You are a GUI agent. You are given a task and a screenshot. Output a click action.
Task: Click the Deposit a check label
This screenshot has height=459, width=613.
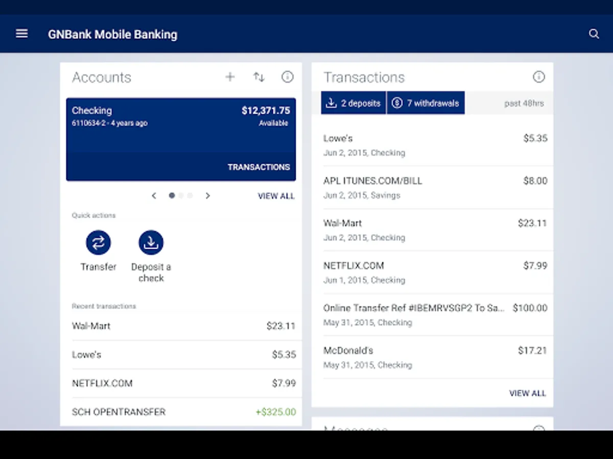[x=151, y=272]
